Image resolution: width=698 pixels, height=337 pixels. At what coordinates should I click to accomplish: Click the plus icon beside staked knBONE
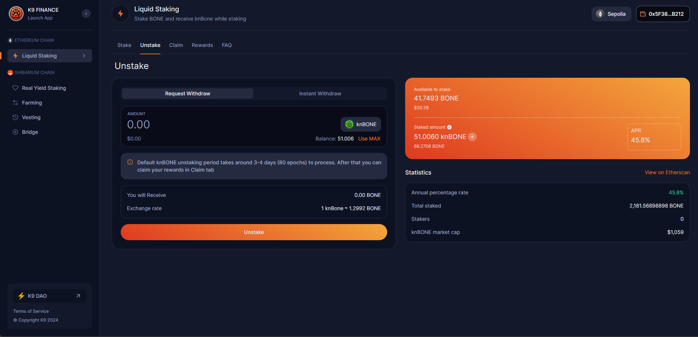click(x=473, y=137)
